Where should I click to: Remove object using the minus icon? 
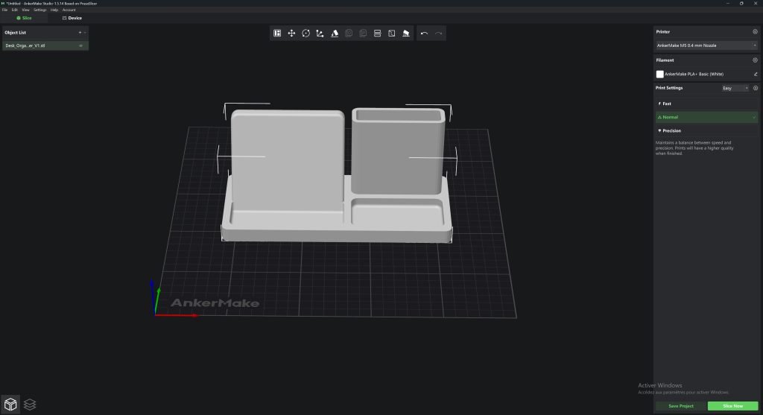point(85,33)
